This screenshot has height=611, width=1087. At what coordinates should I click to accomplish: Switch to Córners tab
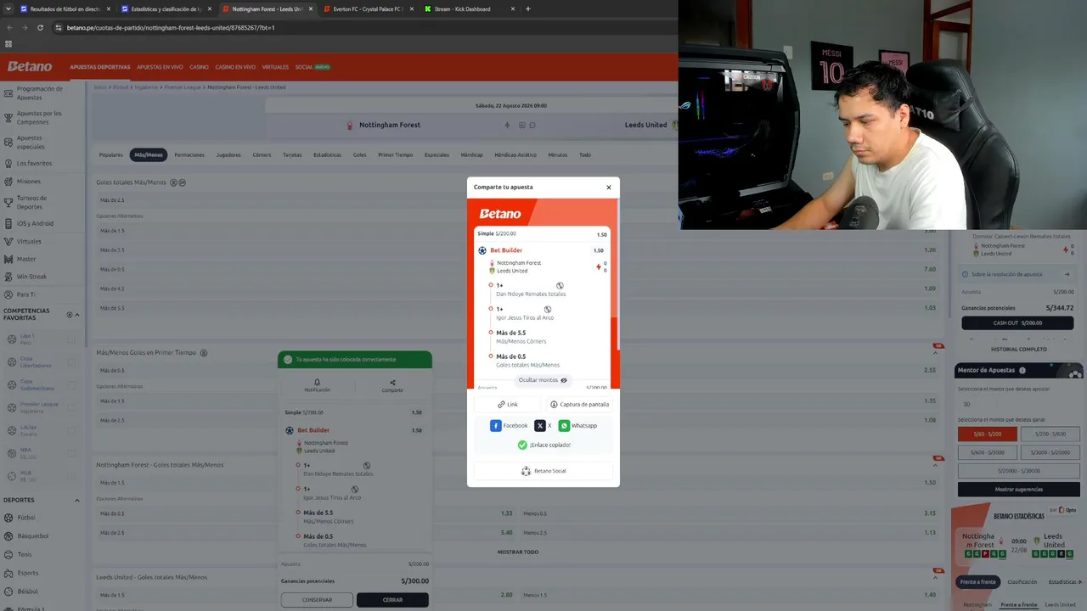(x=262, y=155)
